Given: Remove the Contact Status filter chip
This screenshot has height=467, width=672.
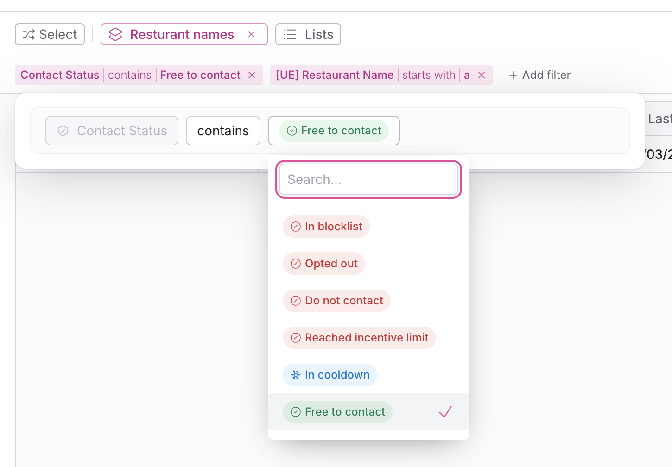Looking at the screenshot, I should (252, 75).
